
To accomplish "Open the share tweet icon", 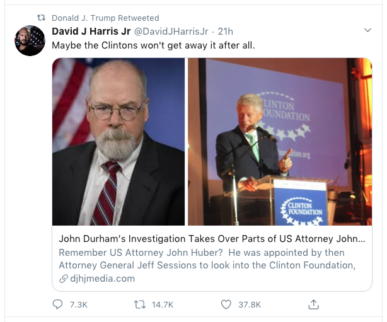I will click(313, 304).
